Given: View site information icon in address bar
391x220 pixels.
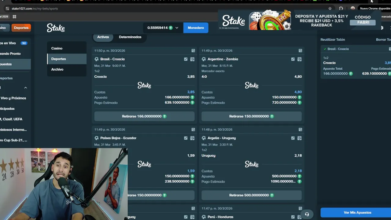Looking at the screenshot, I should pyautogui.click(x=7, y=9).
